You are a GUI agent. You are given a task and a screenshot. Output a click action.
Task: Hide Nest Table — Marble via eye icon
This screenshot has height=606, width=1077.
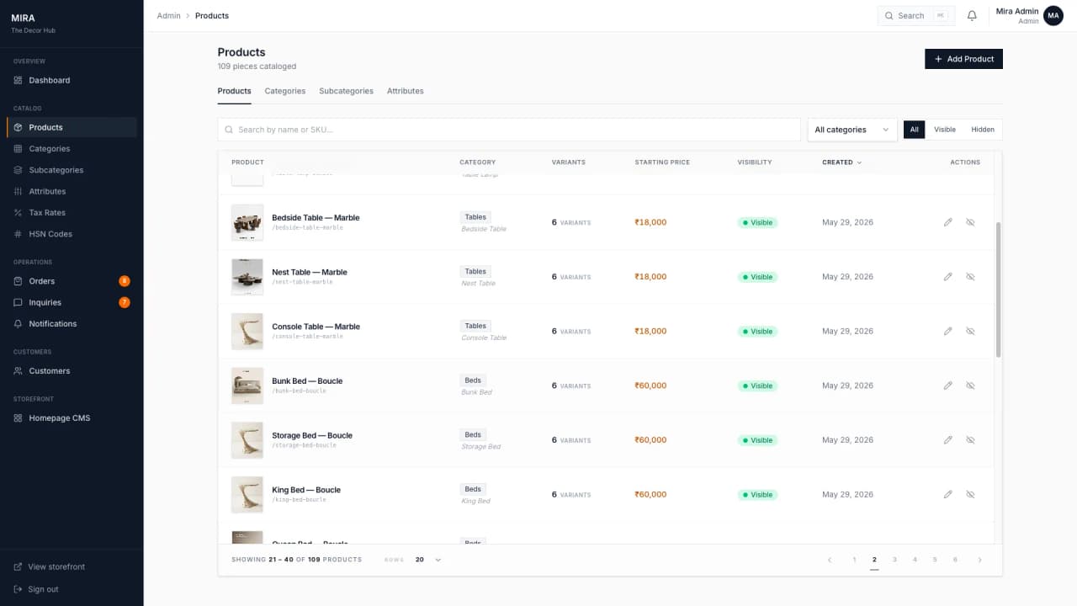[970, 277]
